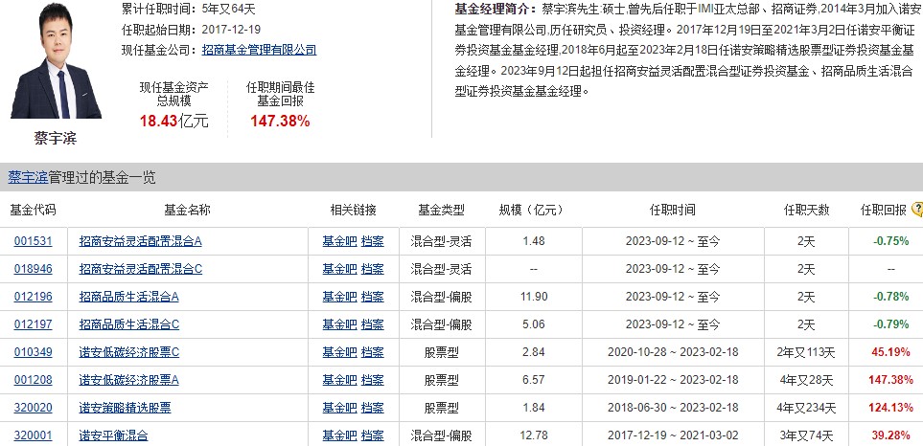Open 基金吧 link for 招商品质生活混合C
Image resolution: width=923 pixels, height=446 pixels.
coord(339,324)
